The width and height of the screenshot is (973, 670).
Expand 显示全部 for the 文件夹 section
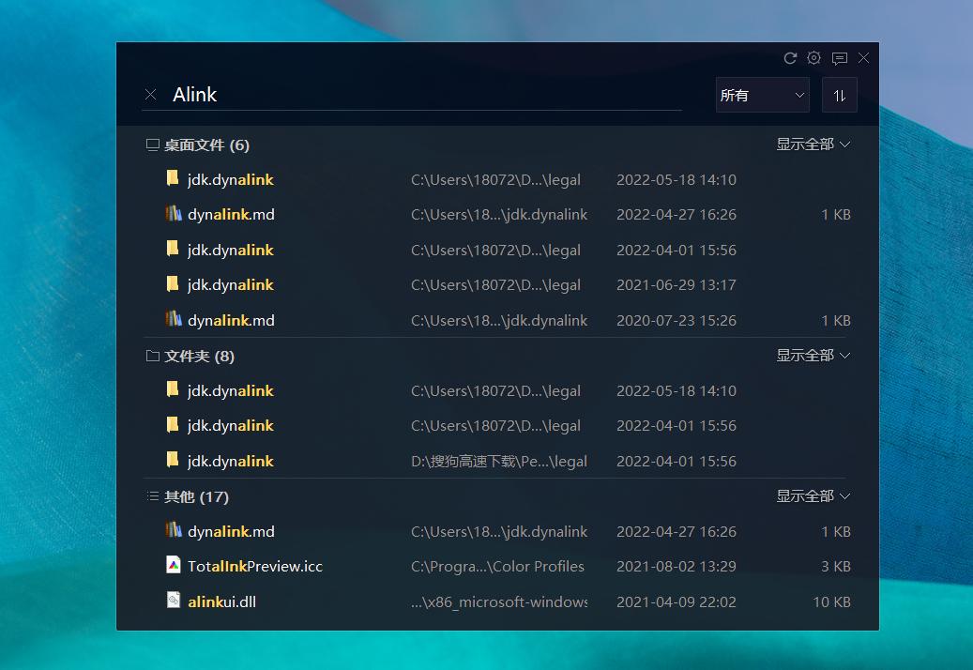[813, 355]
